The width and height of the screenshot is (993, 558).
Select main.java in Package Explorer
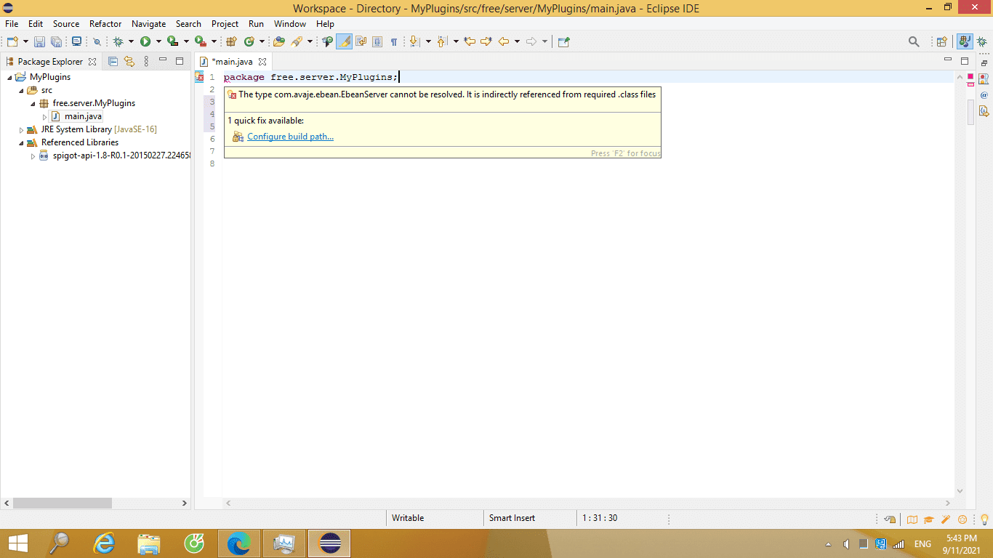[83, 116]
